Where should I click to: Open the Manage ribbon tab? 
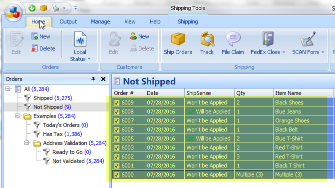(100, 21)
